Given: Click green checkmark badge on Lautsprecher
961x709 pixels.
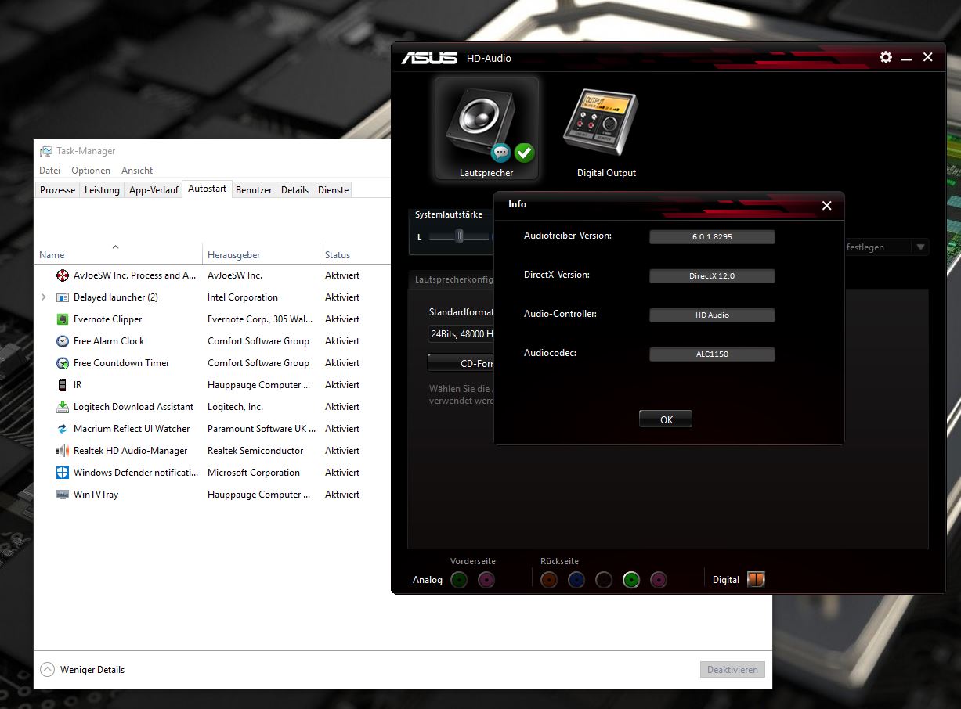Looking at the screenshot, I should pos(524,153).
